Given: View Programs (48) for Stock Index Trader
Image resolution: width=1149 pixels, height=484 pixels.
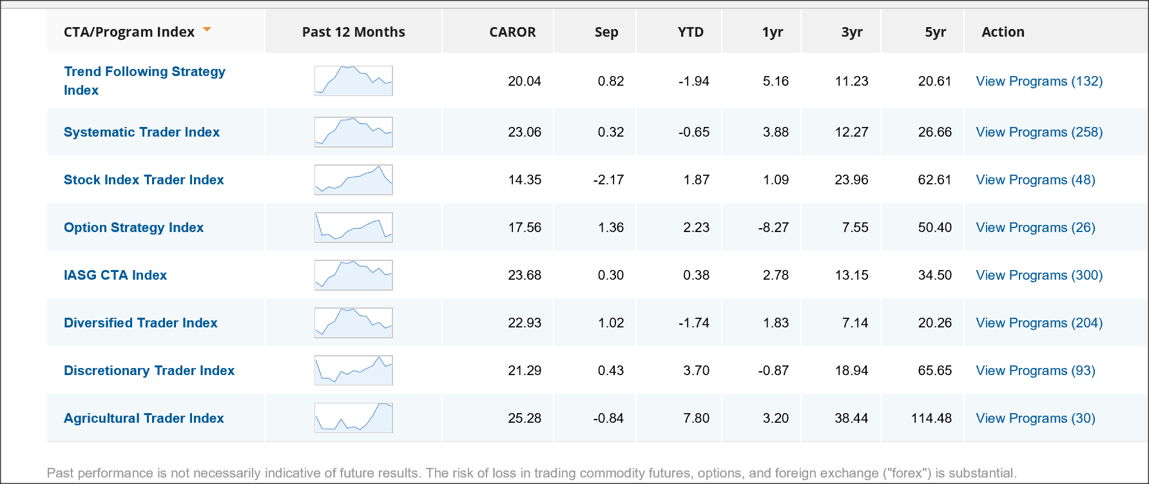Looking at the screenshot, I should click(1035, 180).
